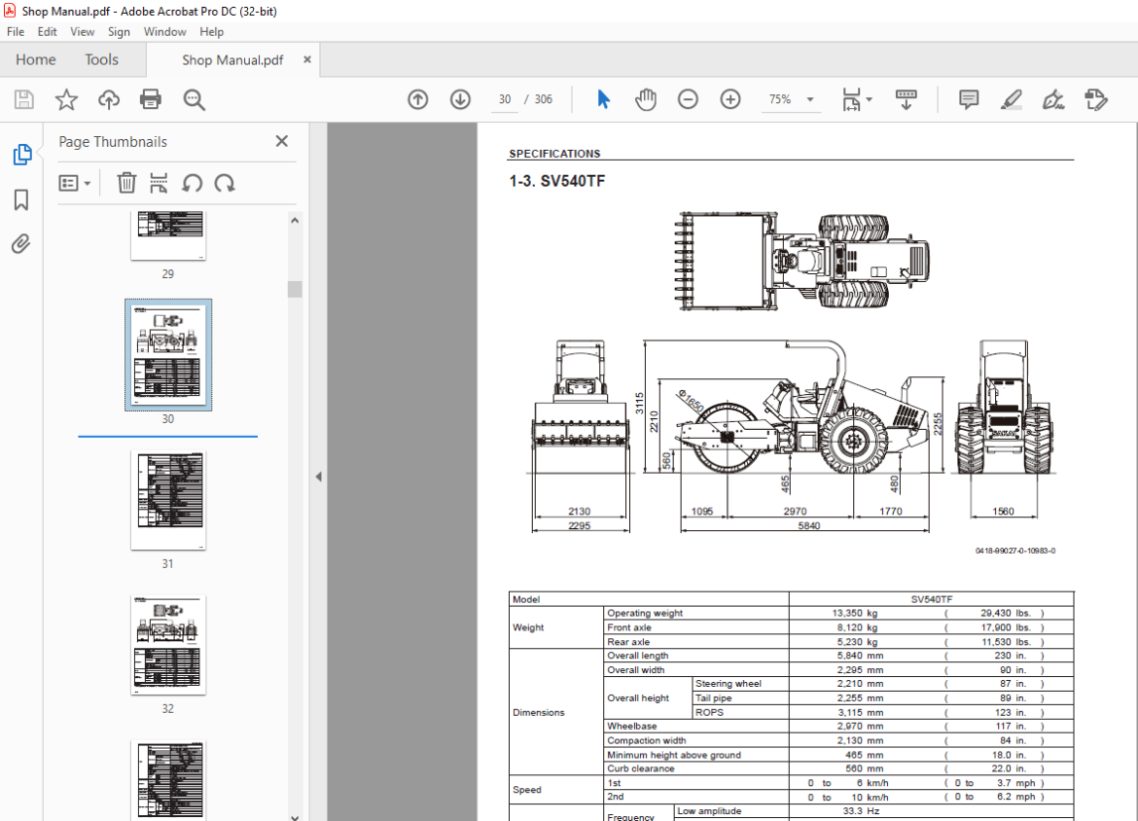This screenshot has height=821, width=1138.
Task: Click the 5840 overall length dimension
Action: coord(809,525)
